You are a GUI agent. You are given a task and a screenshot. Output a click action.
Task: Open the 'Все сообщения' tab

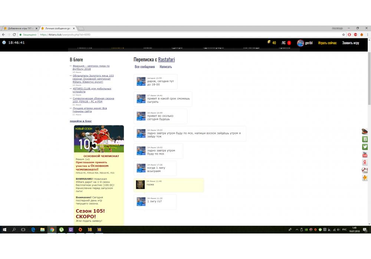pos(145,67)
